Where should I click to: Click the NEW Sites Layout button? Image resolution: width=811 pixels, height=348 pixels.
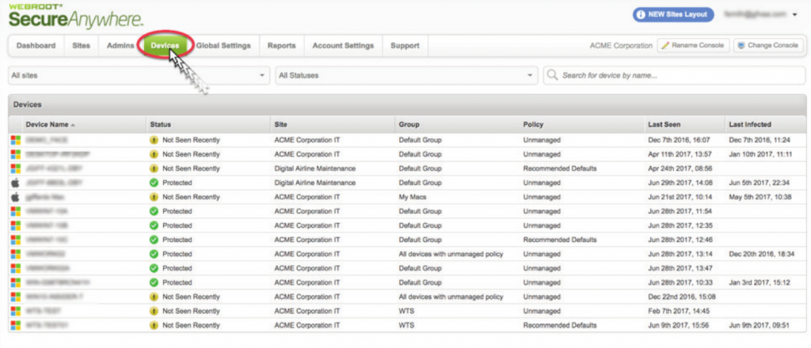click(x=673, y=14)
